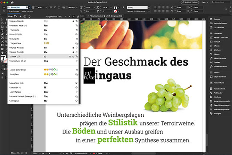Open the Effekte panel

(214, 46)
